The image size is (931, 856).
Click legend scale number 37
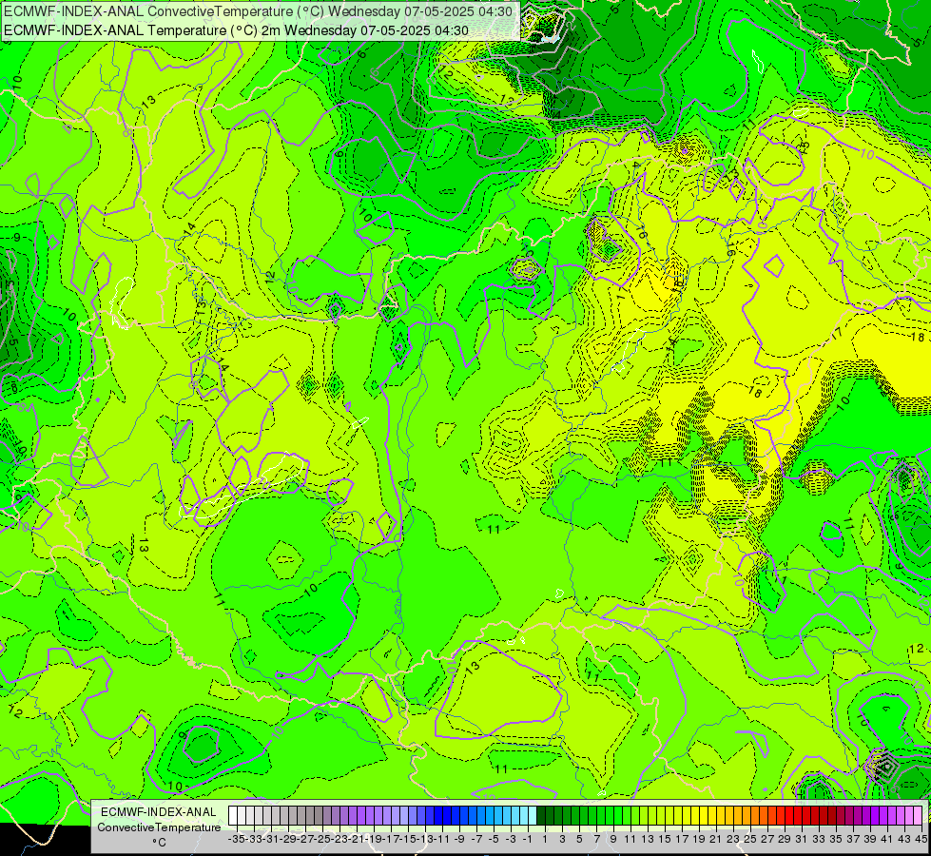pyautogui.click(x=853, y=839)
